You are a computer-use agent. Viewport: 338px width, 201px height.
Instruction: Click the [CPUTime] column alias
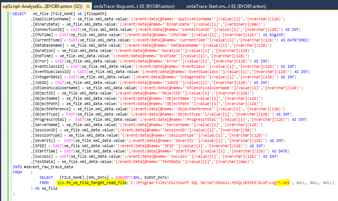(43, 35)
